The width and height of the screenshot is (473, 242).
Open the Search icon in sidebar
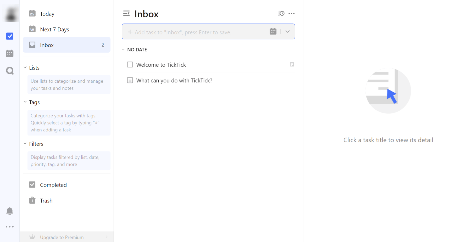point(10,71)
